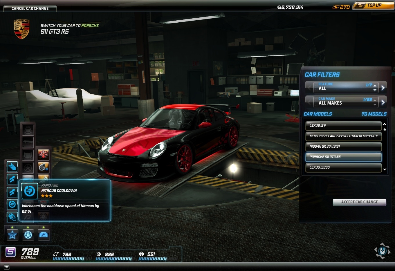Click the Porsche crest logo

(x=22, y=29)
